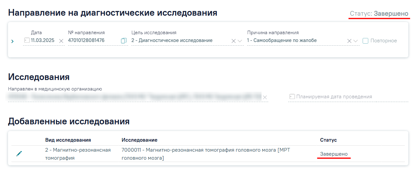The width and height of the screenshot is (416, 175).
Task: Open the Причина направления dropdown arrow
Action: 356,41
